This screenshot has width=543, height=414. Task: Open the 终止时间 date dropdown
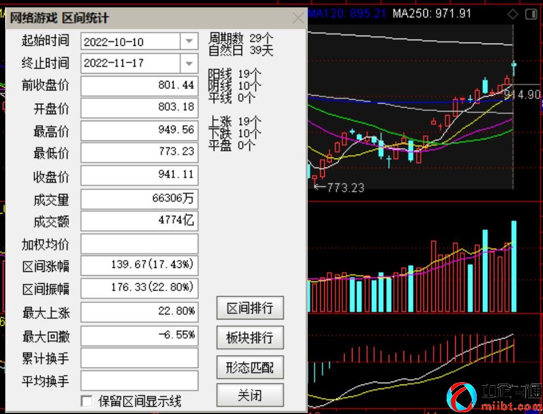[189, 63]
